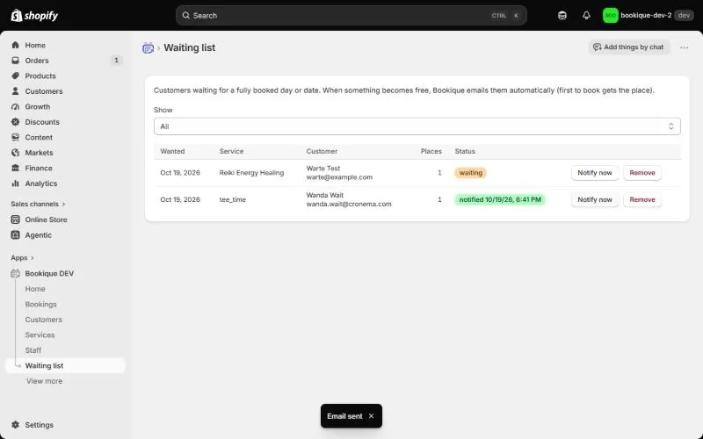
Task: Open Bookique Bookings page
Action: click(40, 304)
